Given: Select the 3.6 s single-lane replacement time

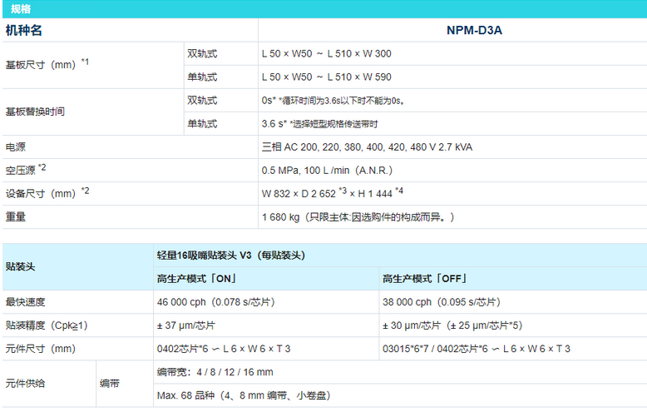Looking at the screenshot, I should (x=271, y=124).
